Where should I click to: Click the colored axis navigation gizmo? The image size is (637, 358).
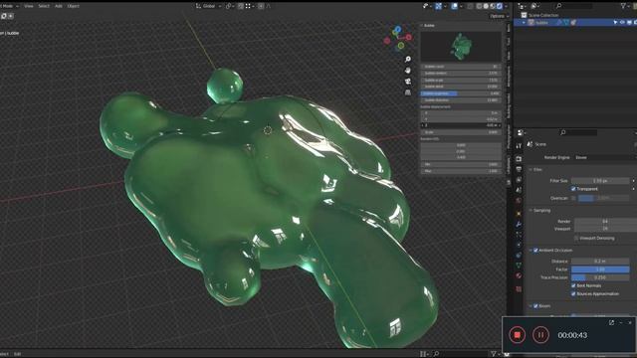click(x=398, y=38)
